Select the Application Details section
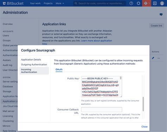Image resolution: width=167 pixels, height=132 pixels. (x=31, y=60)
